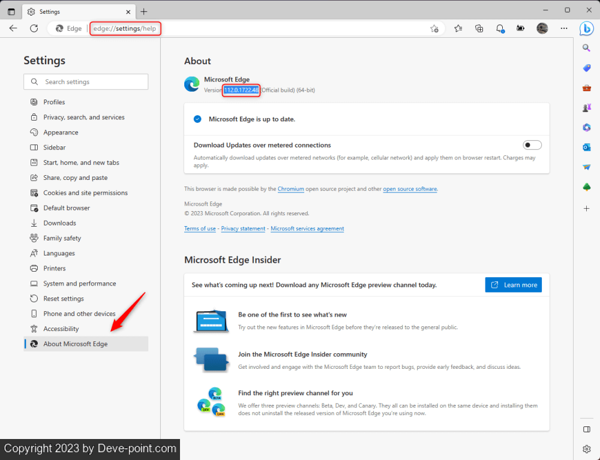This screenshot has width=600, height=460.
Task: Select the Settings browser tab
Action: (79, 12)
